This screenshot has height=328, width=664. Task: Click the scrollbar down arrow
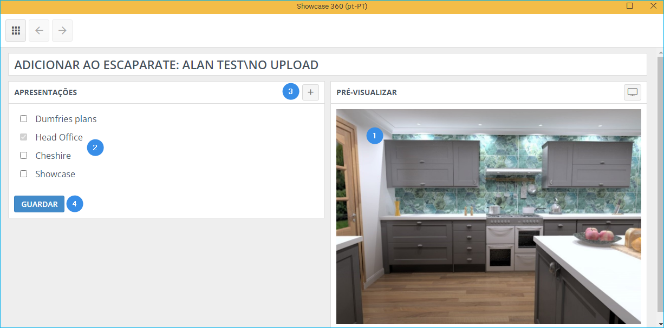pos(660,323)
